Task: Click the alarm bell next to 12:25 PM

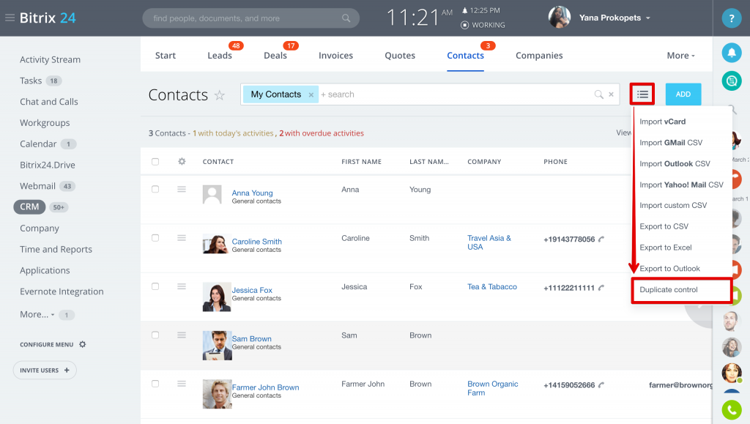Action: (x=464, y=10)
